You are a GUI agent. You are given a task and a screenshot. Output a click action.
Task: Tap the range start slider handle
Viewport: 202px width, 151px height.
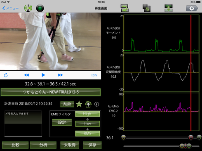click(x=124, y=137)
